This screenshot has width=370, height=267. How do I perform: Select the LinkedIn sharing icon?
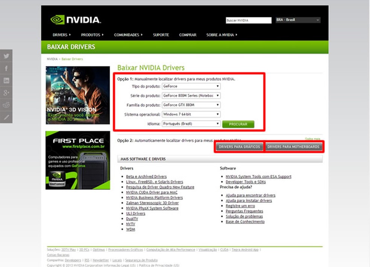pyautogui.click(x=6, y=80)
